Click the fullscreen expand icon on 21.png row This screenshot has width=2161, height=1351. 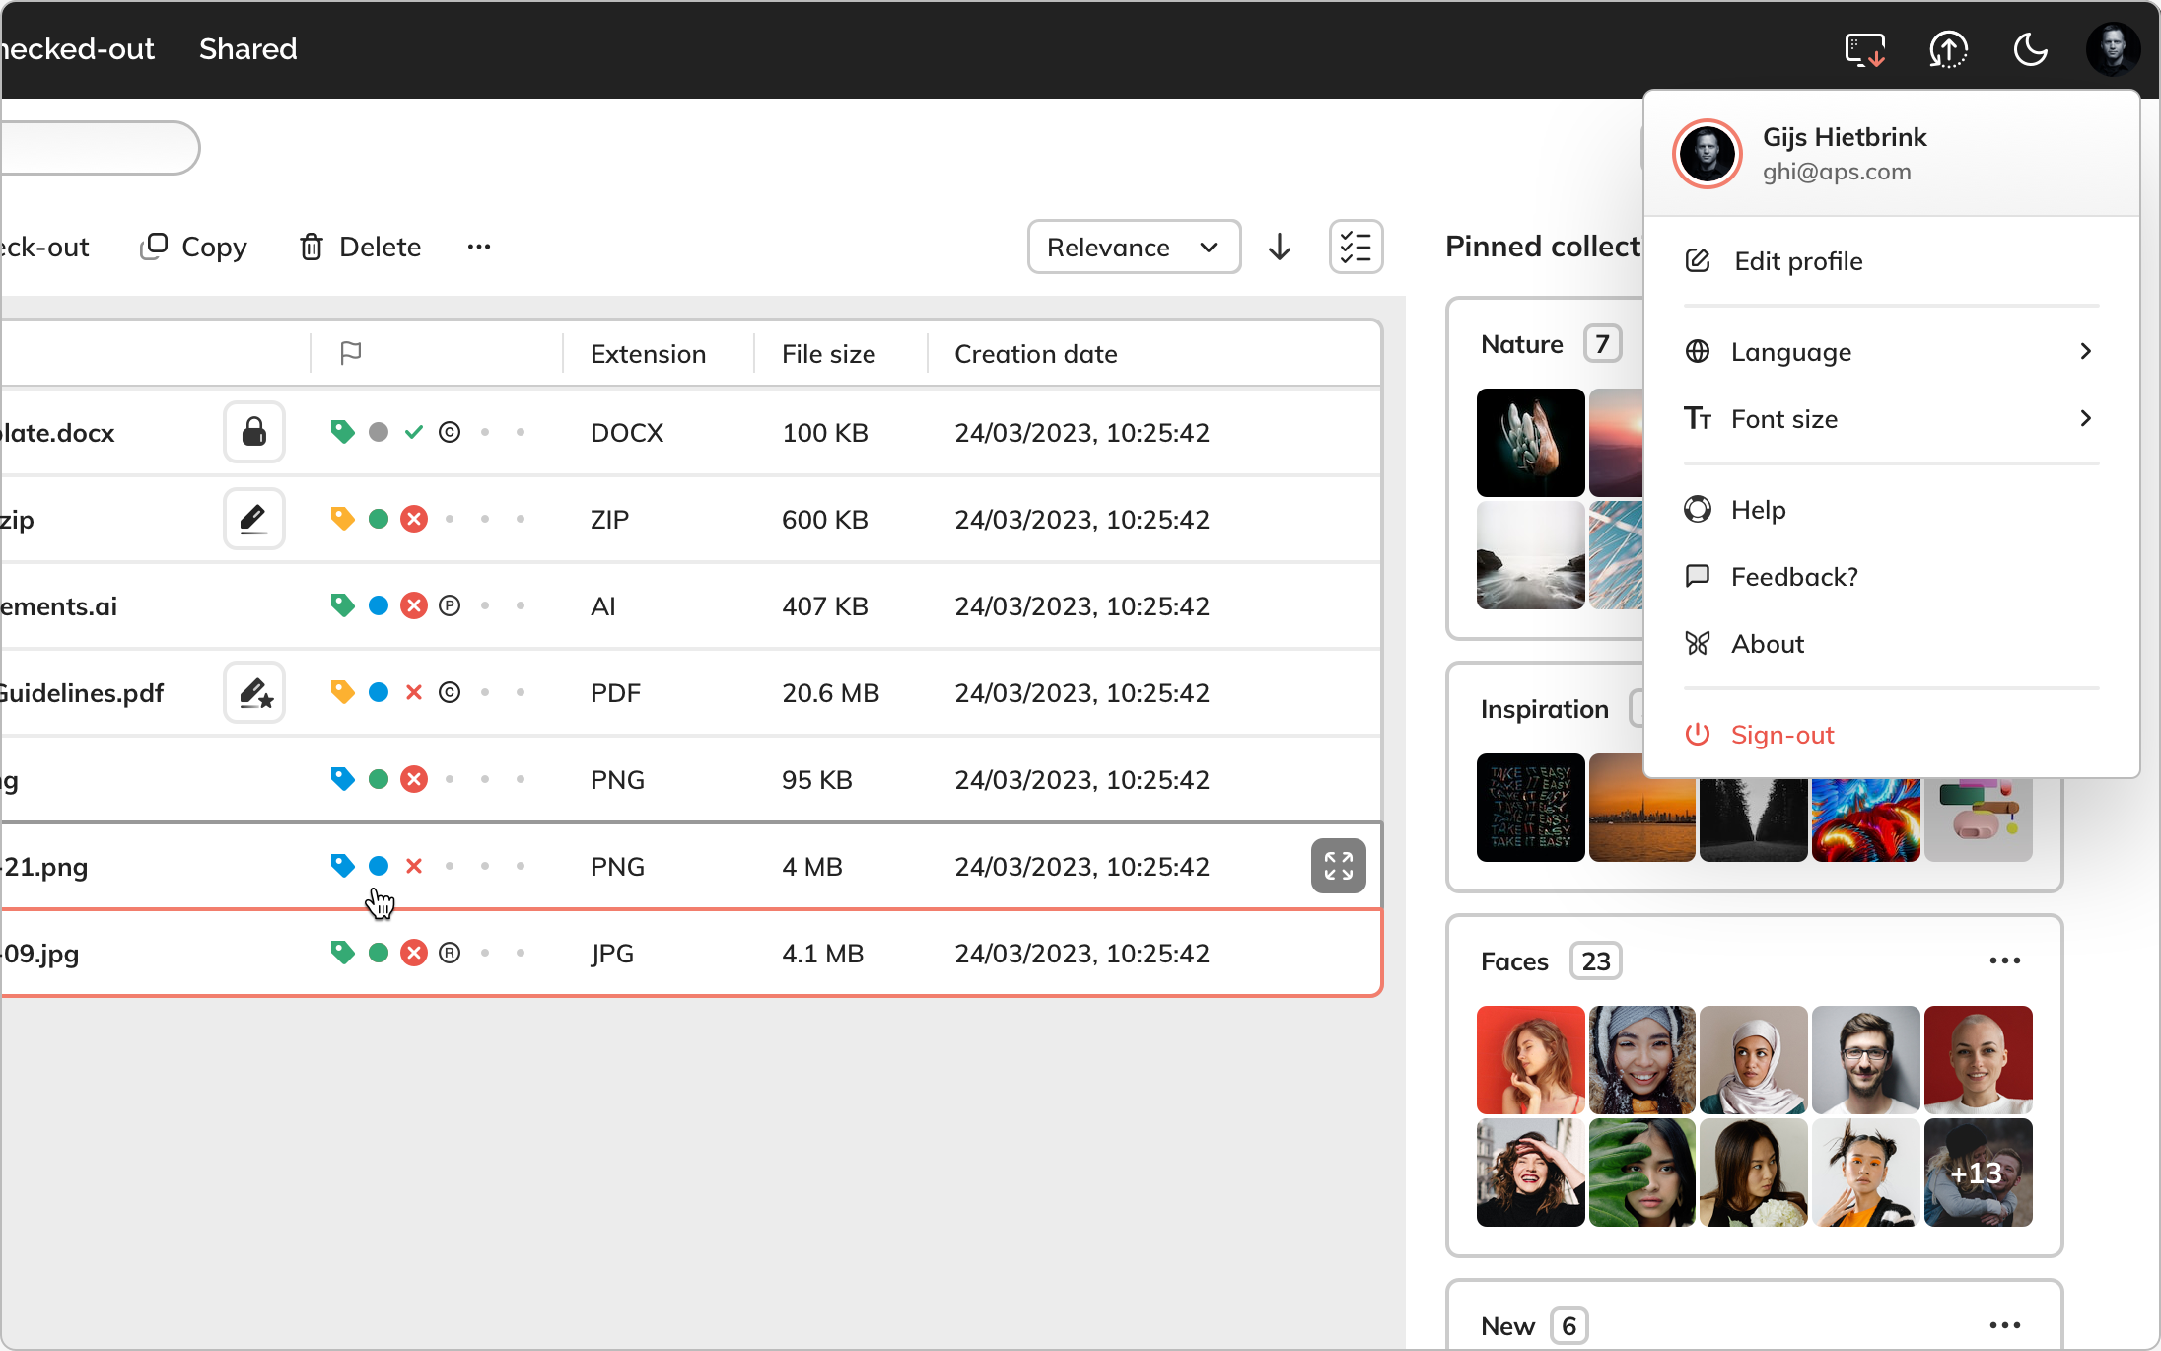(1338, 866)
